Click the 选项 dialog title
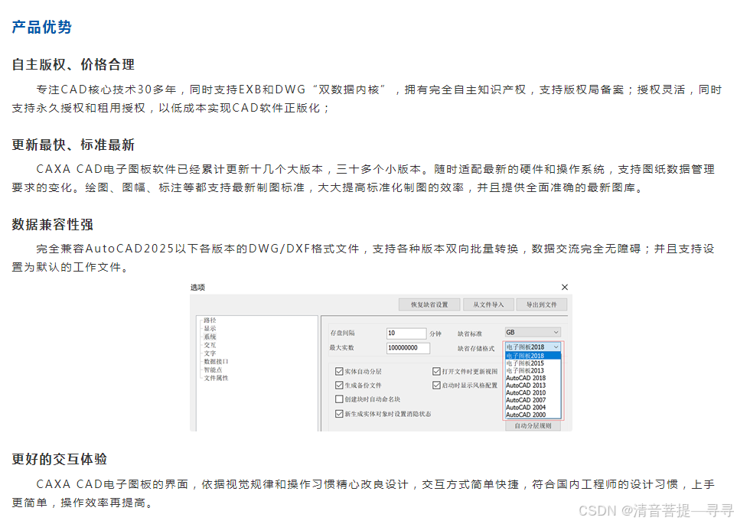The width and height of the screenshot is (737, 524). pos(197,287)
